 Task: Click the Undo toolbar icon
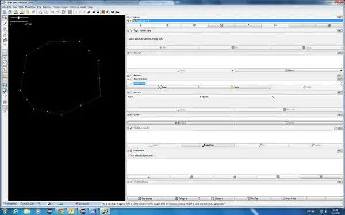[28, 12]
